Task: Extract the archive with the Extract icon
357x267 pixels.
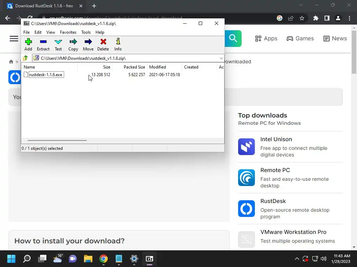Action: (43, 44)
